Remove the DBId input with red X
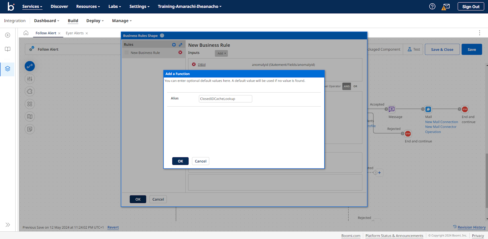488x239 pixels. [x=194, y=64]
